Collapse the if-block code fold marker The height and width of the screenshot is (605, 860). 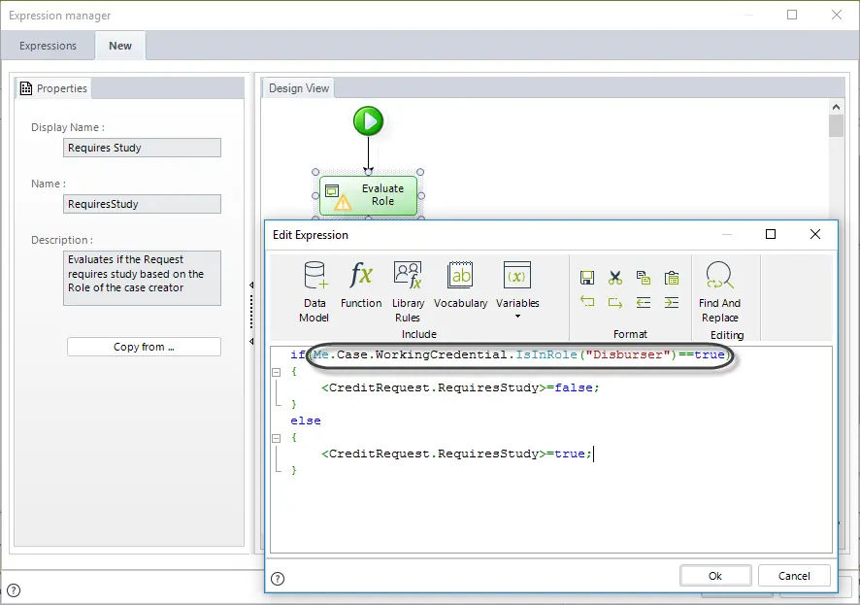[x=277, y=372]
